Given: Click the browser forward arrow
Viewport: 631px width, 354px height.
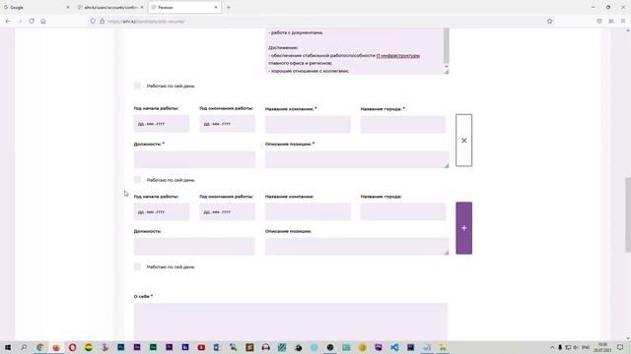Looking at the screenshot, I should [x=20, y=21].
